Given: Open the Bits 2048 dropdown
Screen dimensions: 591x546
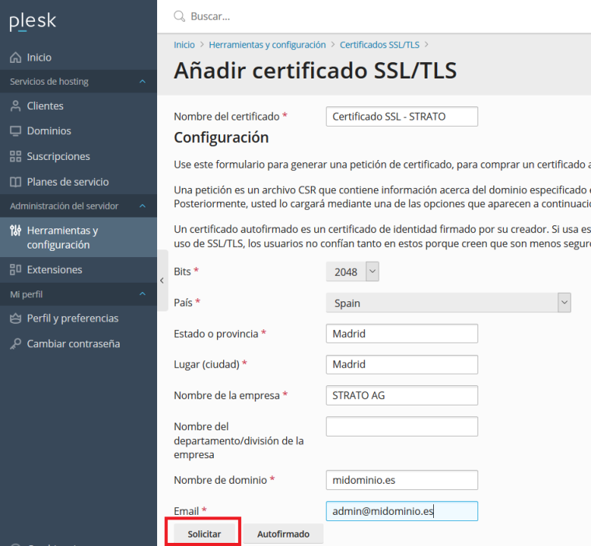Looking at the screenshot, I should click(352, 272).
